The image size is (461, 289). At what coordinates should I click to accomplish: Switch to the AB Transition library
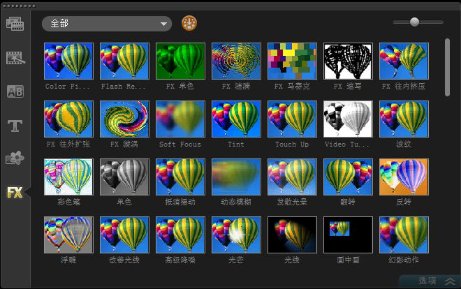click(15, 91)
